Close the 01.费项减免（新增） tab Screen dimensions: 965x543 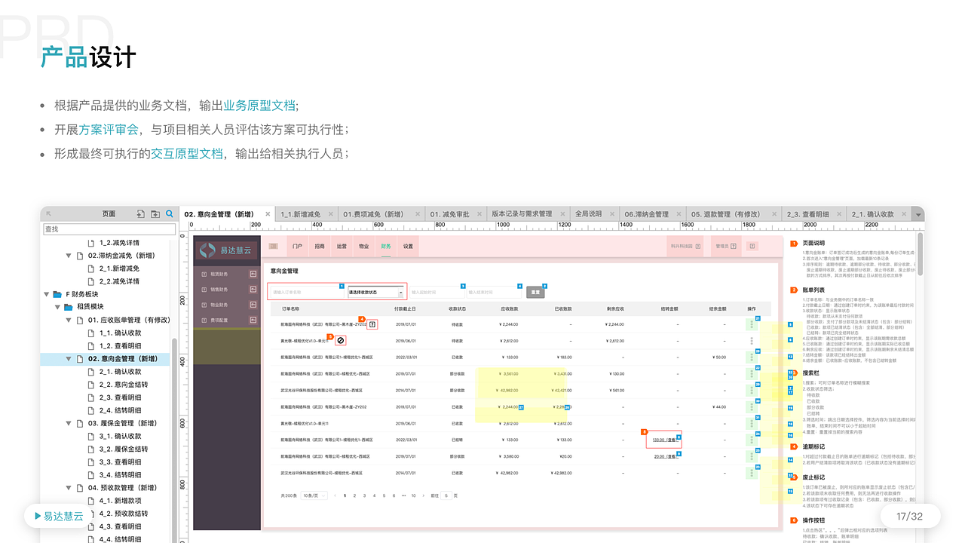418,214
